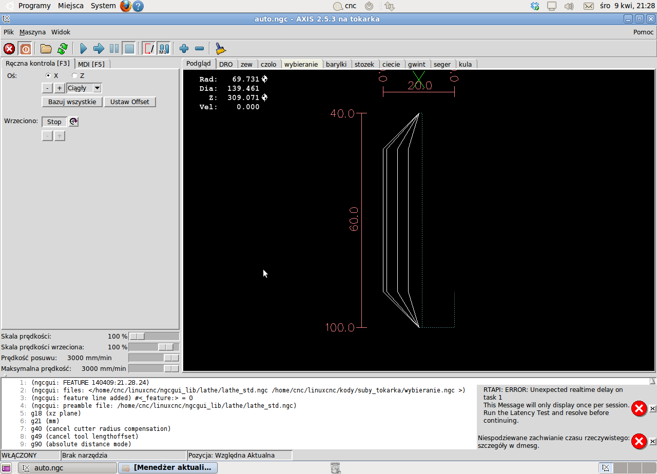Click the spindle direction icon next to Stop
Viewport: 657px width, 474px height.
pyautogui.click(x=74, y=122)
